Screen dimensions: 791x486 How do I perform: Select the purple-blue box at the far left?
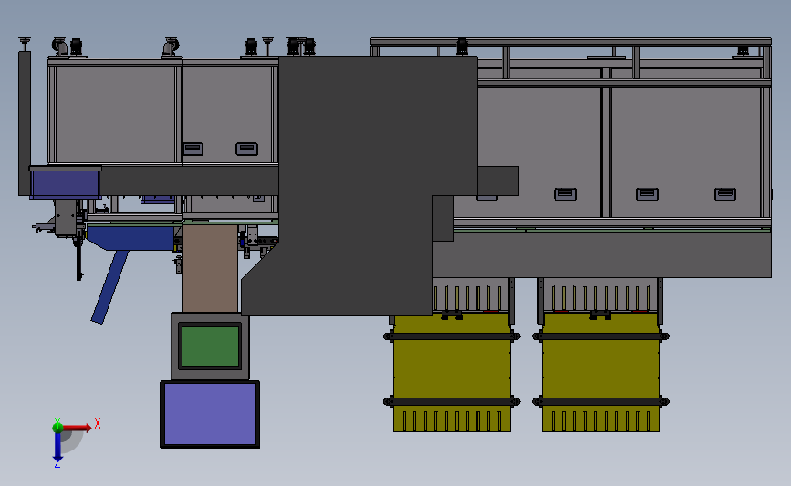tap(65, 184)
